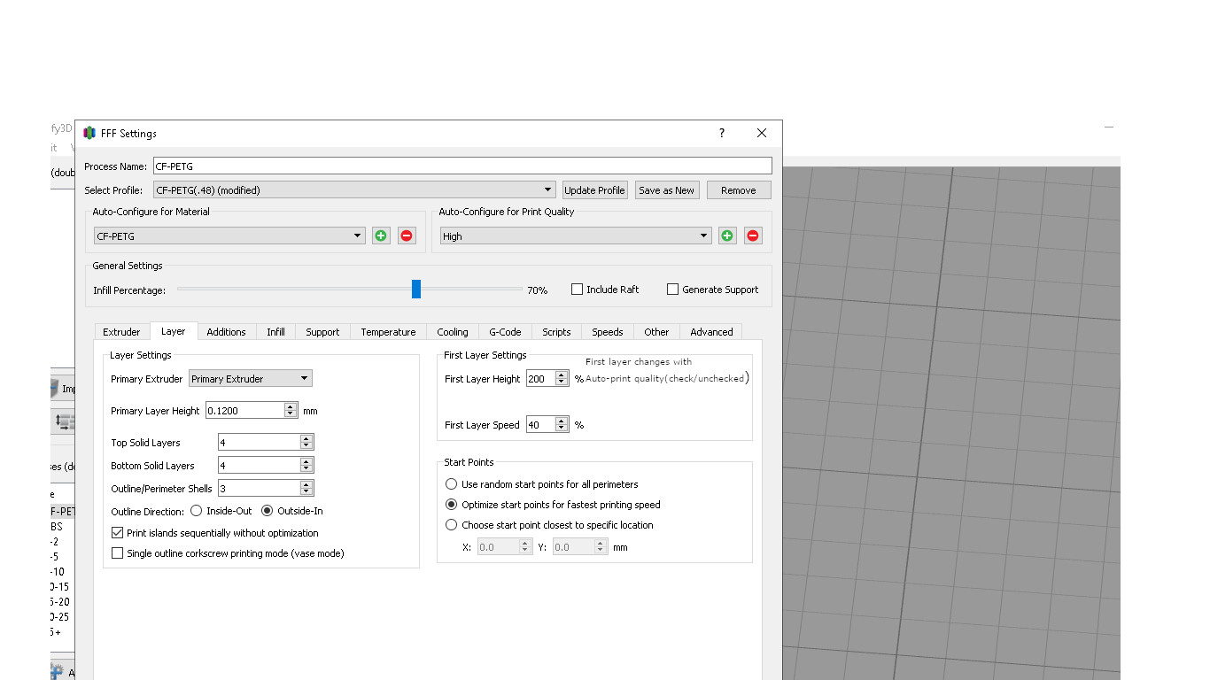Screen dimensions: 1210x680
Task: Click the First Layer Height stepper arrows
Action: coord(562,378)
